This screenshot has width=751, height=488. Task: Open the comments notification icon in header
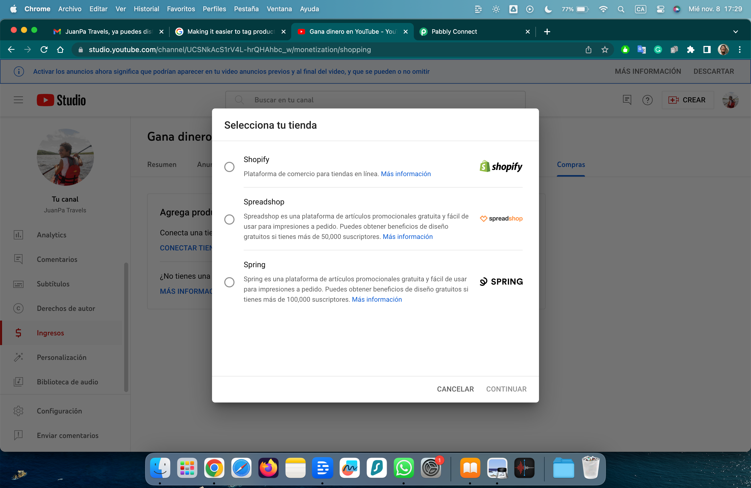coord(627,100)
